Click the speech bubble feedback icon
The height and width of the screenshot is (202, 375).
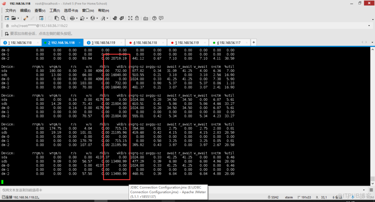161,18
